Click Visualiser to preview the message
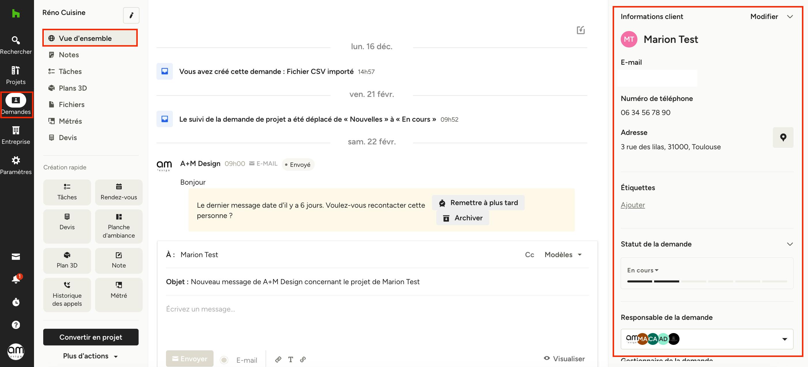The height and width of the screenshot is (367, 808). 564,359
